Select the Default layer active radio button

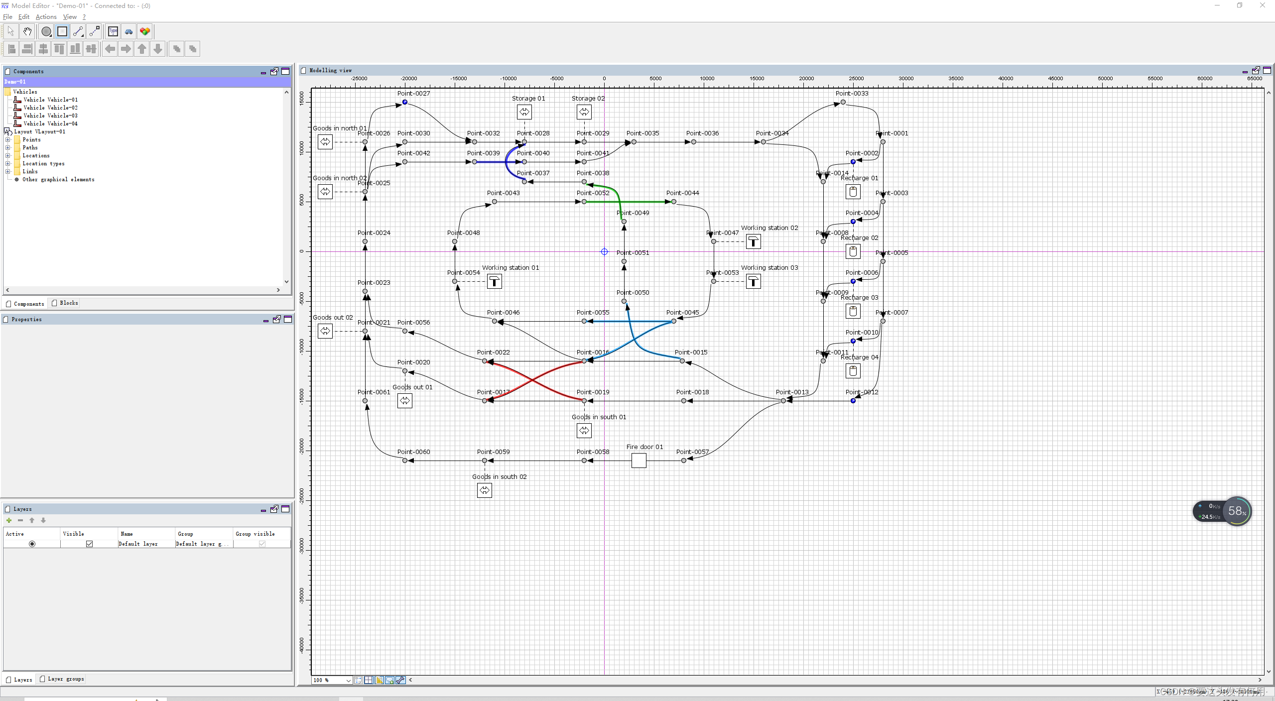(32, 544)
